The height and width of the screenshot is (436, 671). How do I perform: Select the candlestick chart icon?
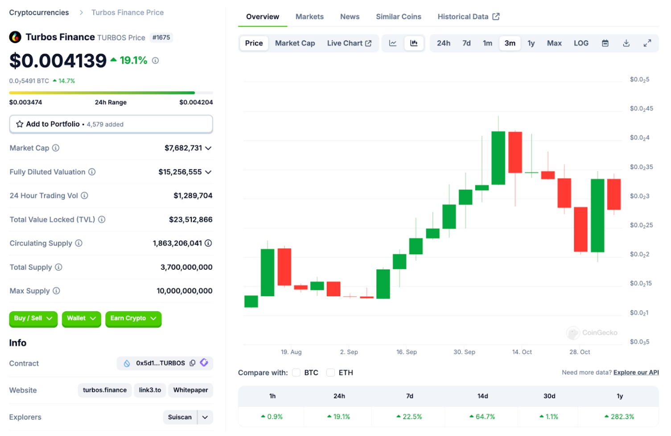[x=414, y=43]
